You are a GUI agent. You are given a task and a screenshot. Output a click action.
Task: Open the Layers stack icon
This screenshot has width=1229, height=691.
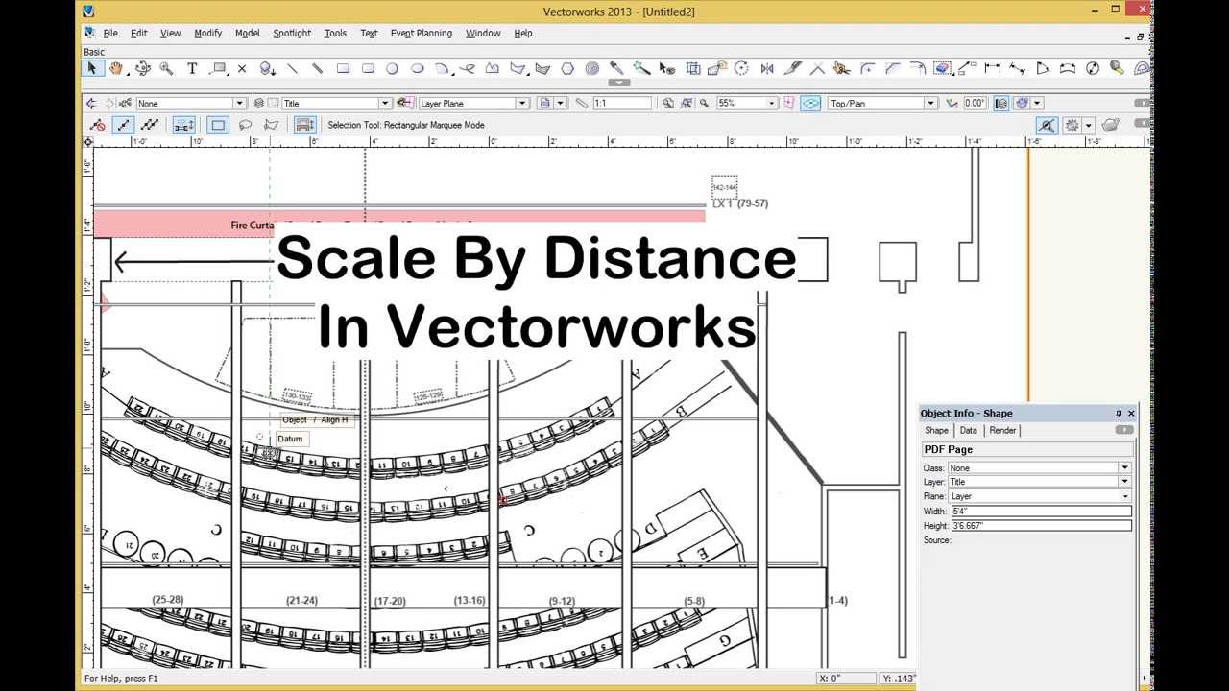tap(258, 103)
